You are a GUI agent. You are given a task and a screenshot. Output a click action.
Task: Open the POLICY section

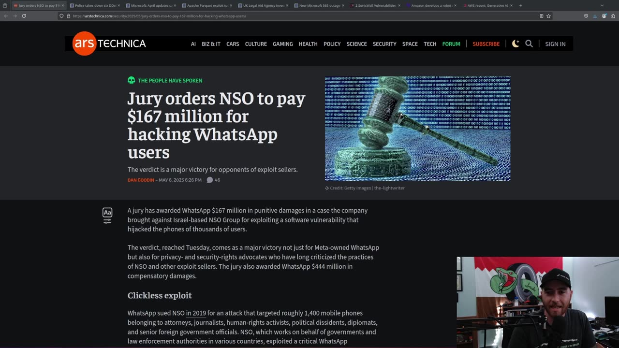[x=332, y=44]
